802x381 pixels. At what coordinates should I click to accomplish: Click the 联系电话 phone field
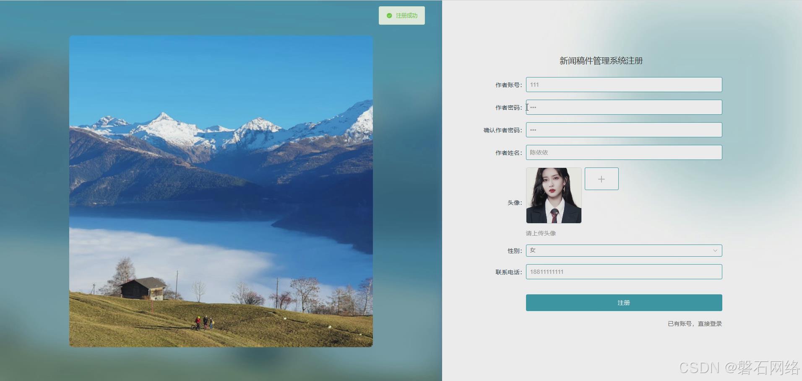pyautogui.click(x=624, y=272)
